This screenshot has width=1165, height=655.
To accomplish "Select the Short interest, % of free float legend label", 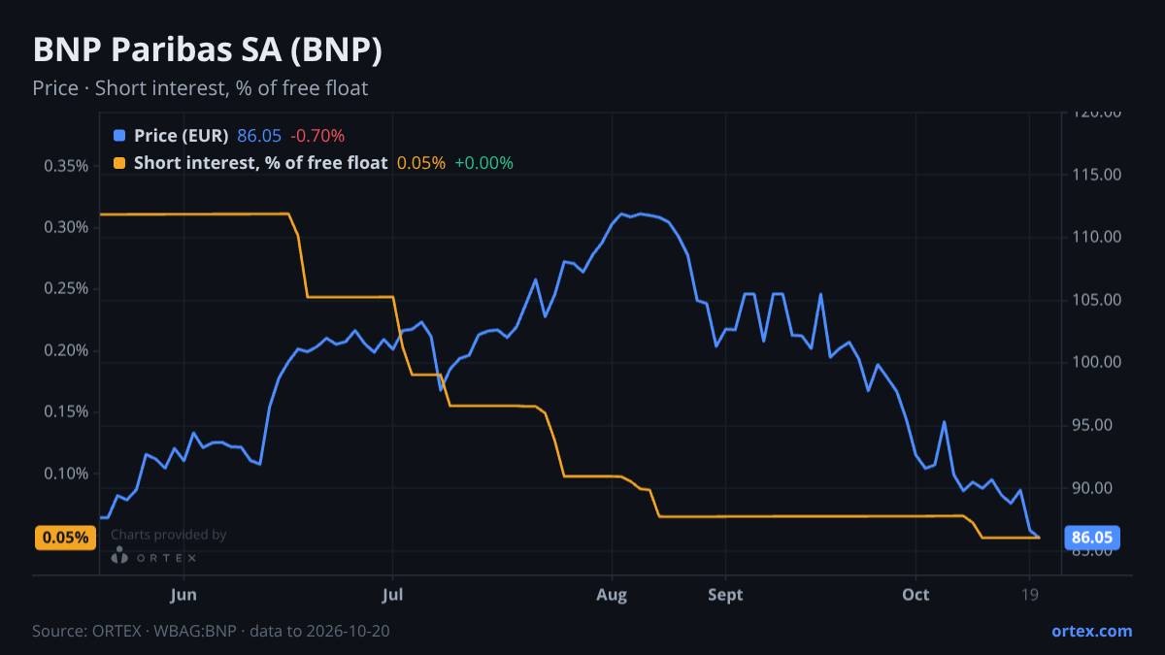I will [x=260, y=163].
